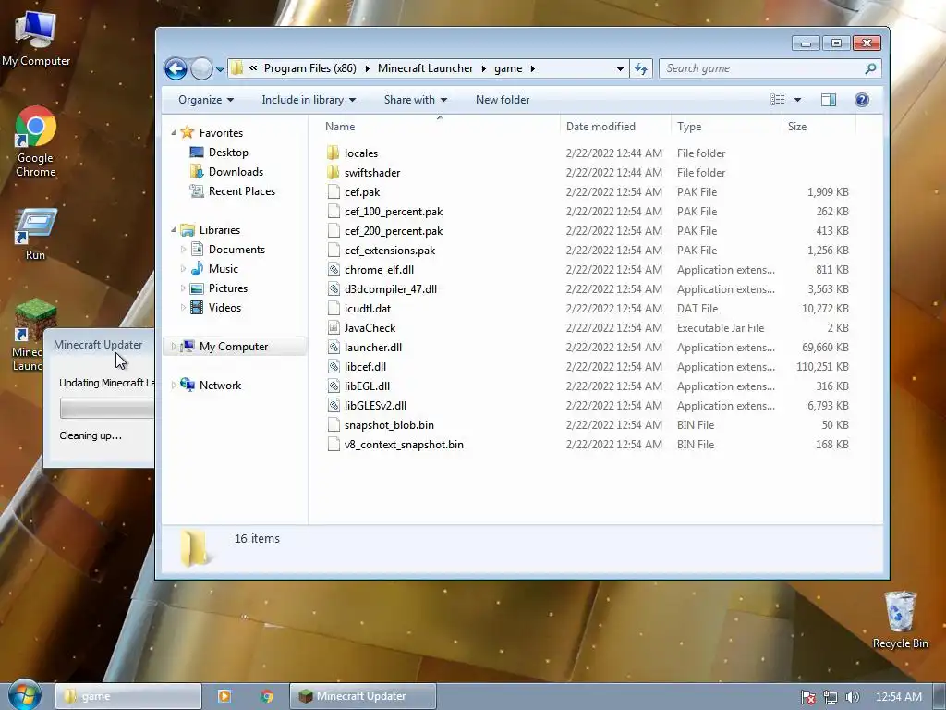Viewport: 946px width, 710px height.
Task: Select Downloads in Favorites
Action: (236, 171)
